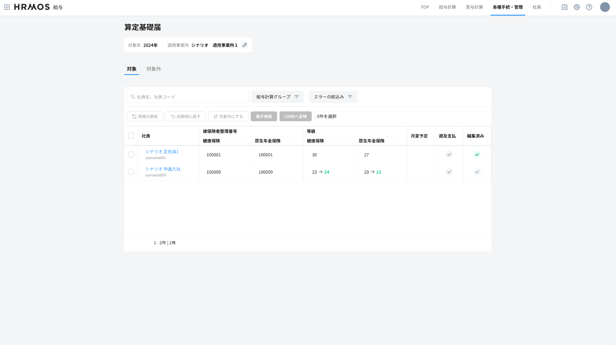The height and width of the screenshot is (345, 616).
Task: Open the エラーの絞込み filter dropdown
Action: pos(333,97)
